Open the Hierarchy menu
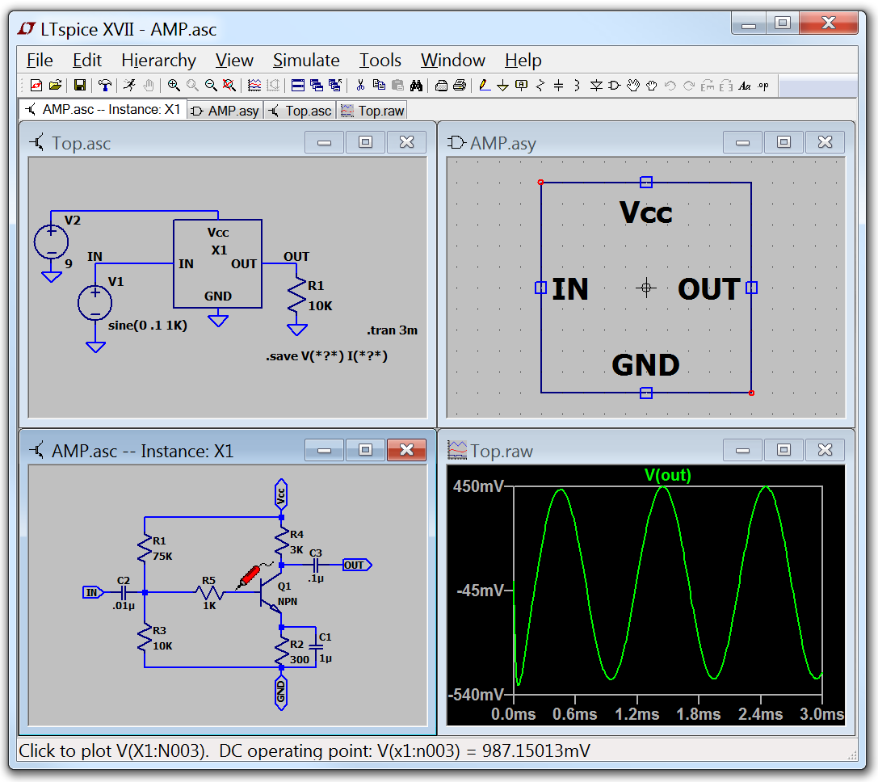Screen dimensions: 878x782 (158, 61)
